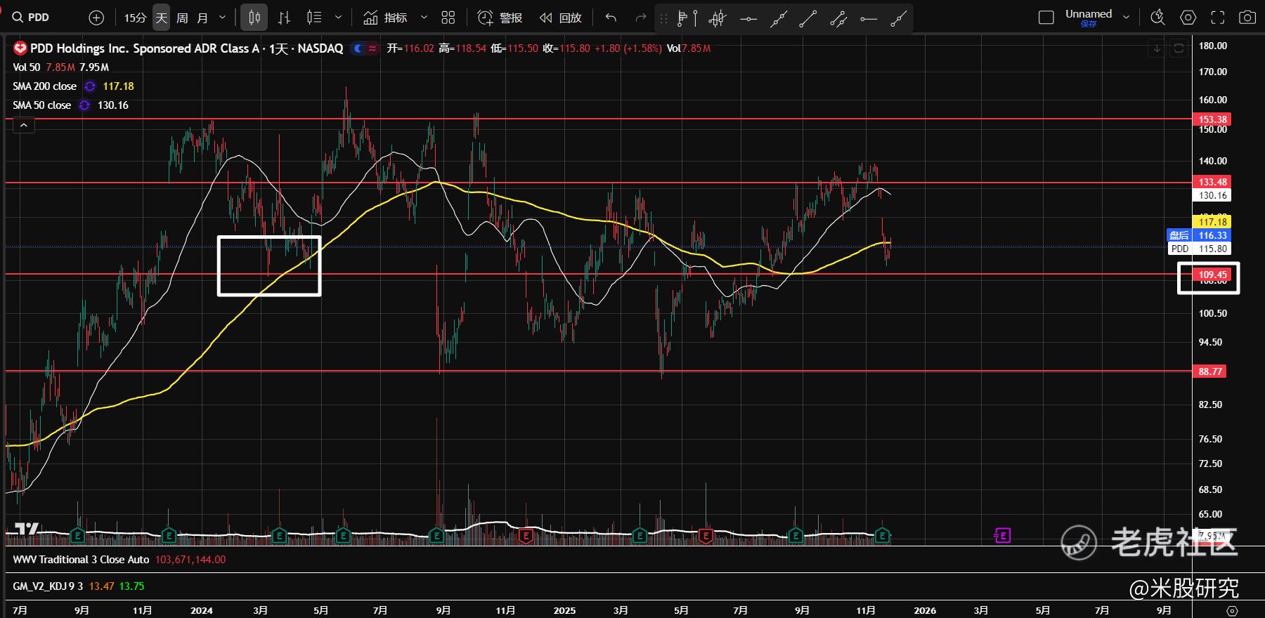The height and width of the screenshot is (618, 1265).
Task: Switch to the 15分 interval
Action: point(134,18)
